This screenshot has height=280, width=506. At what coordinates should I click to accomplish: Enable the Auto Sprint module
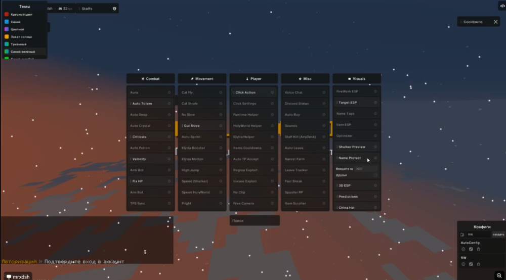coord(202,137)
